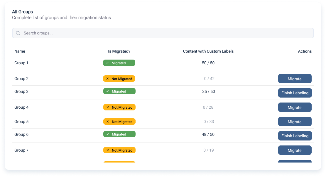Image resolution: width=326 pixels, height=177 pixels.
Task: Click the 0 / 33 label count
Action: 209,122
